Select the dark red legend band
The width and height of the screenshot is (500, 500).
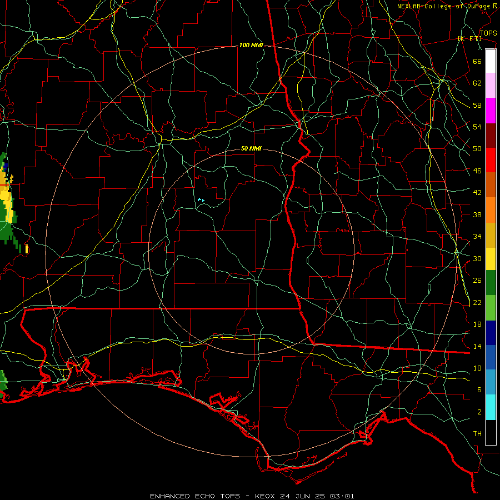pyautogui.click(x=491, y=135)
